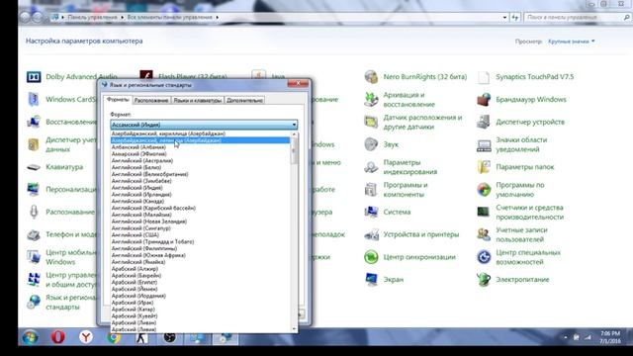Open the Электропитание icon
633x356 pixels.
pyautogui.click(x=484, y=279)
